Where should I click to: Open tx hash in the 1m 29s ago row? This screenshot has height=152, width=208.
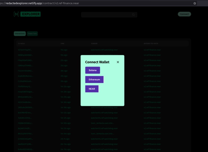[25, 97]
